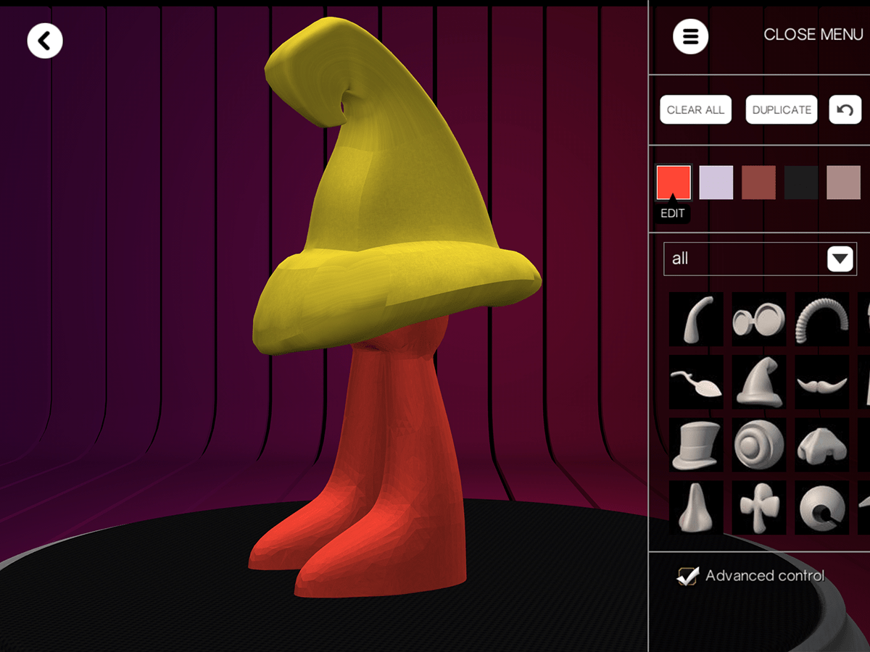Add the notched sphere part

coord(822,508)
